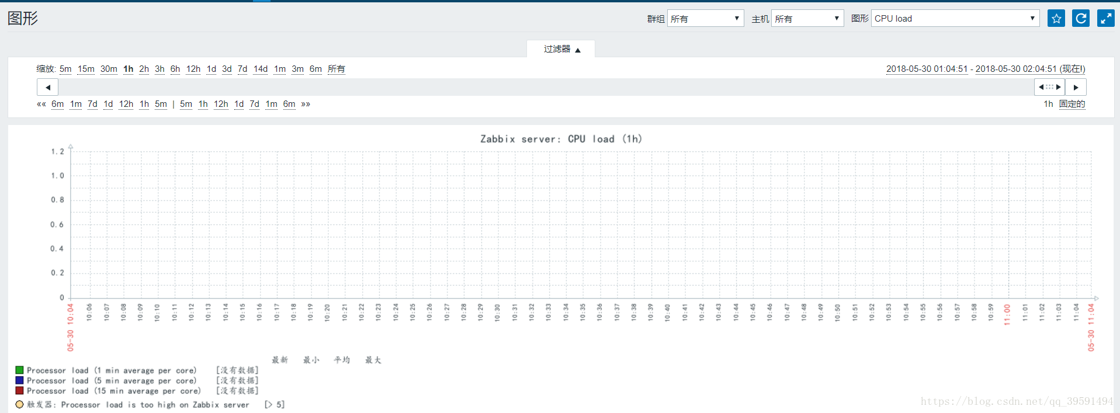
Task: Click red 15 min average legend swatch
Action: pos(19,390)
